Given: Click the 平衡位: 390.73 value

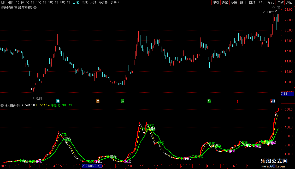Looking at the screenshot, I should [62, 105].
